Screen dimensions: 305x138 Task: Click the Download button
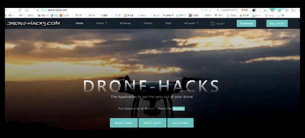point(246,24)
